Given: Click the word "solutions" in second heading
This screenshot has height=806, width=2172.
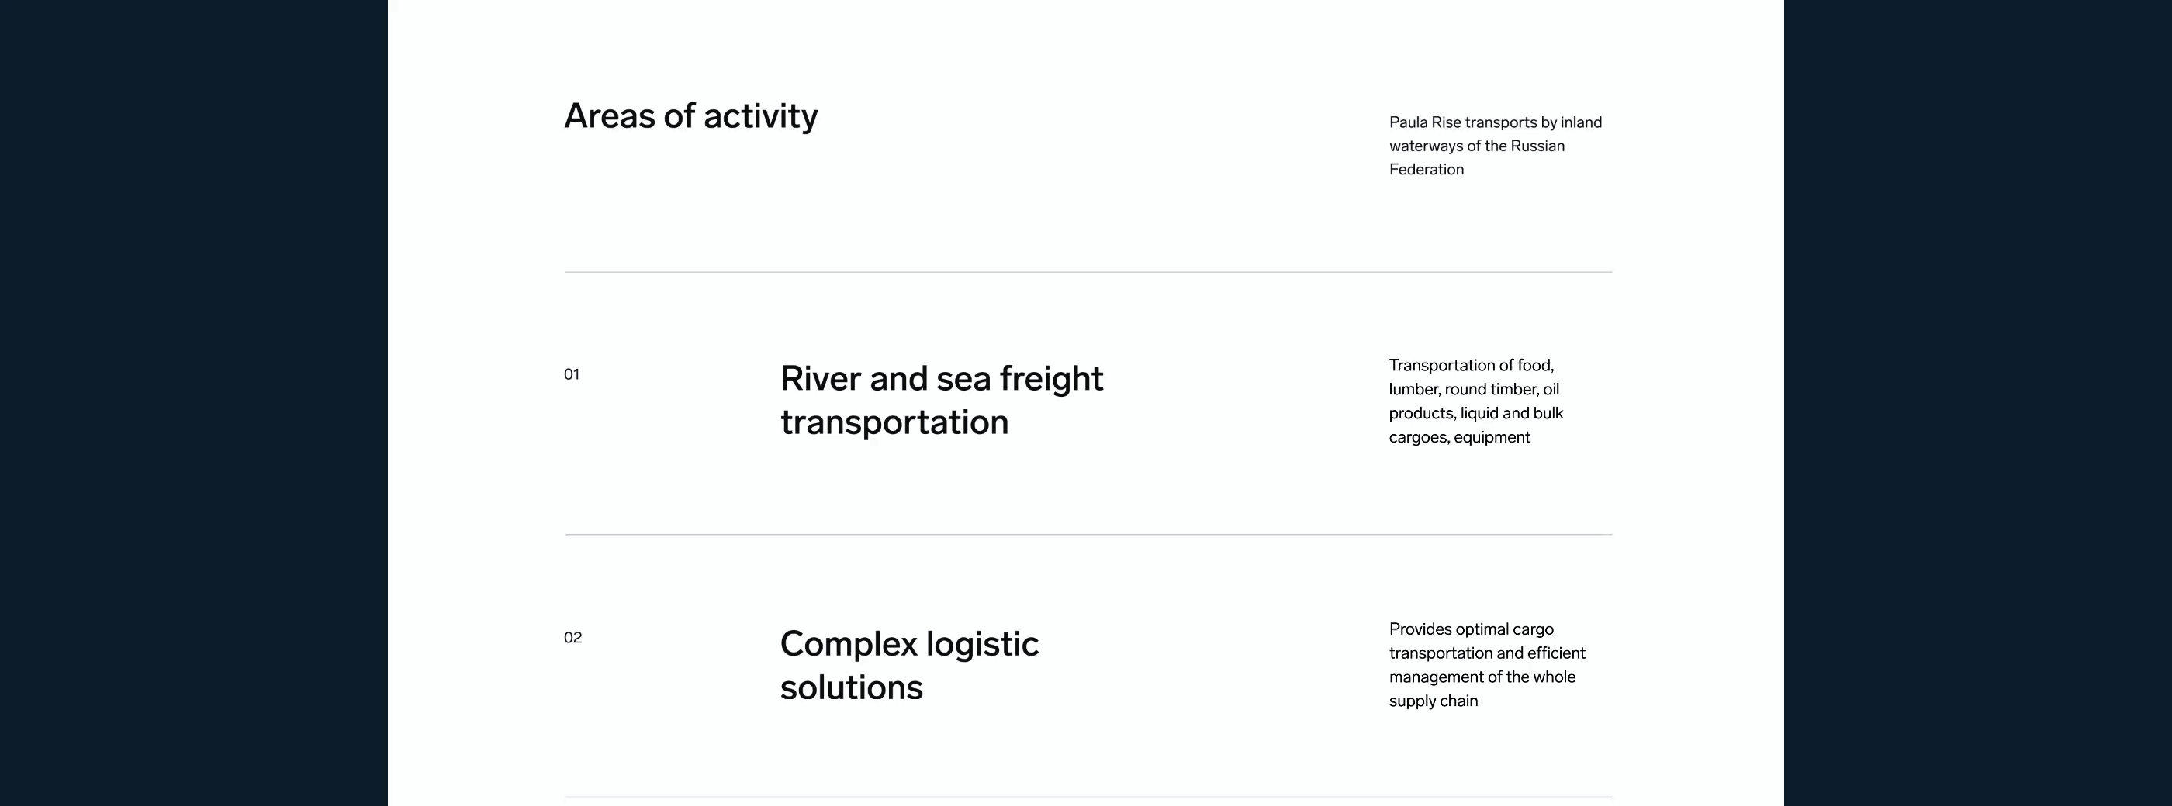Looking at the screenshot, I should pyautogui.click(x=851, y=687).
